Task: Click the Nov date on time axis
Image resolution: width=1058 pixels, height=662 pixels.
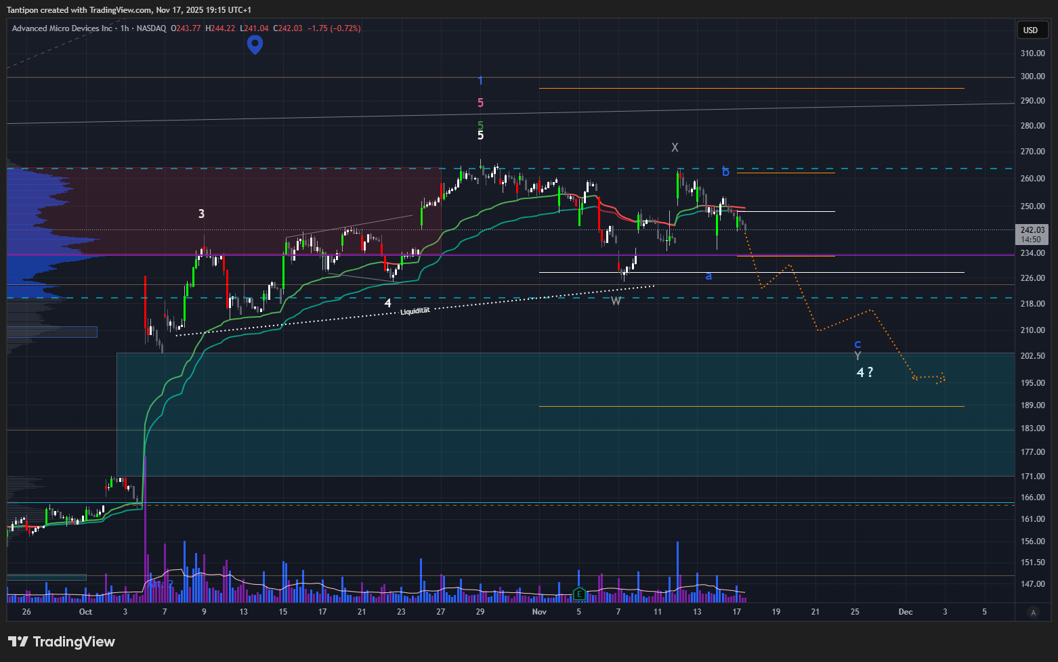Action: coord(539,612)
